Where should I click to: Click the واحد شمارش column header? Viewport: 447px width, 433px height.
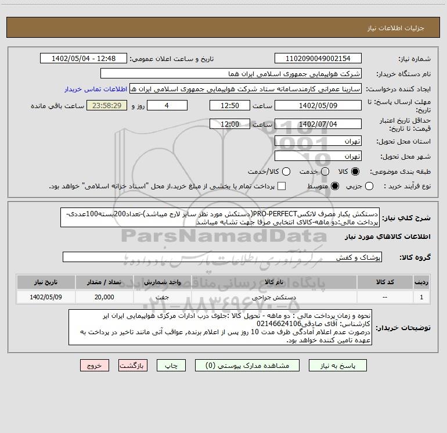click(x=162, y=282)
